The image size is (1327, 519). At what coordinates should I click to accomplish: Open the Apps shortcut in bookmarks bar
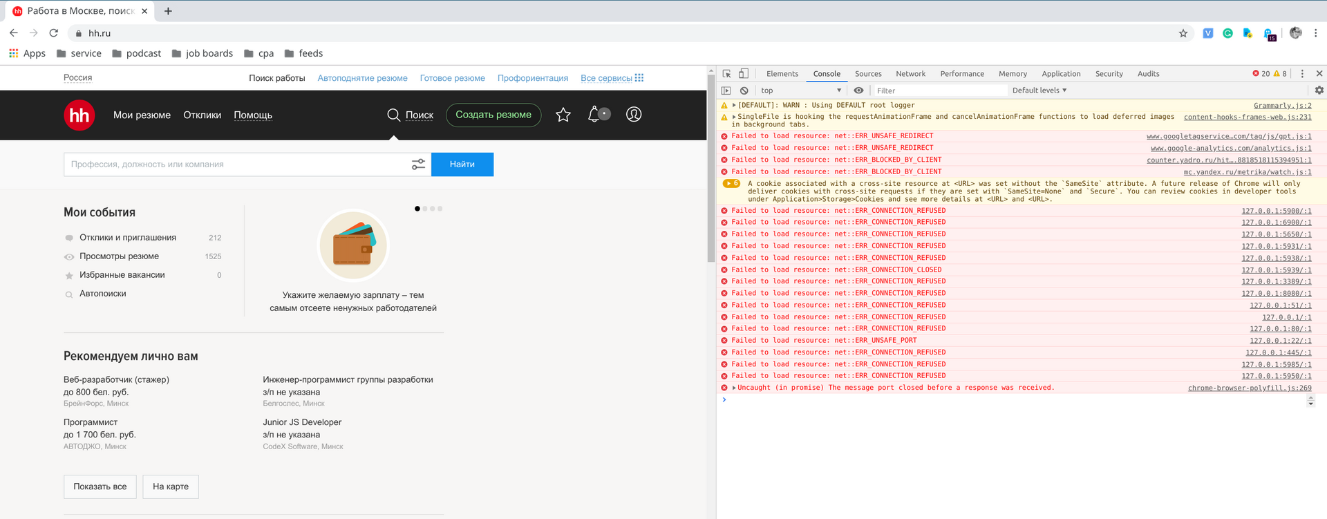[27, 53]
